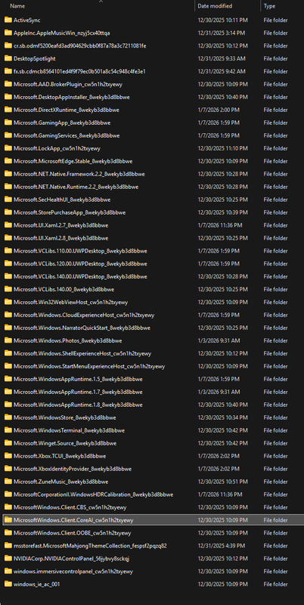
Task: Click the Microsoft.UI.Xaml.2.8 folder icon
Action: pos(8,237)
